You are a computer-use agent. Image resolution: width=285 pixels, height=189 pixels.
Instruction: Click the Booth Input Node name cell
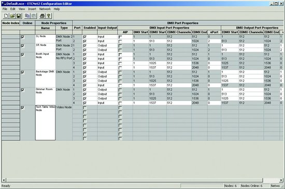coord(45,61)
